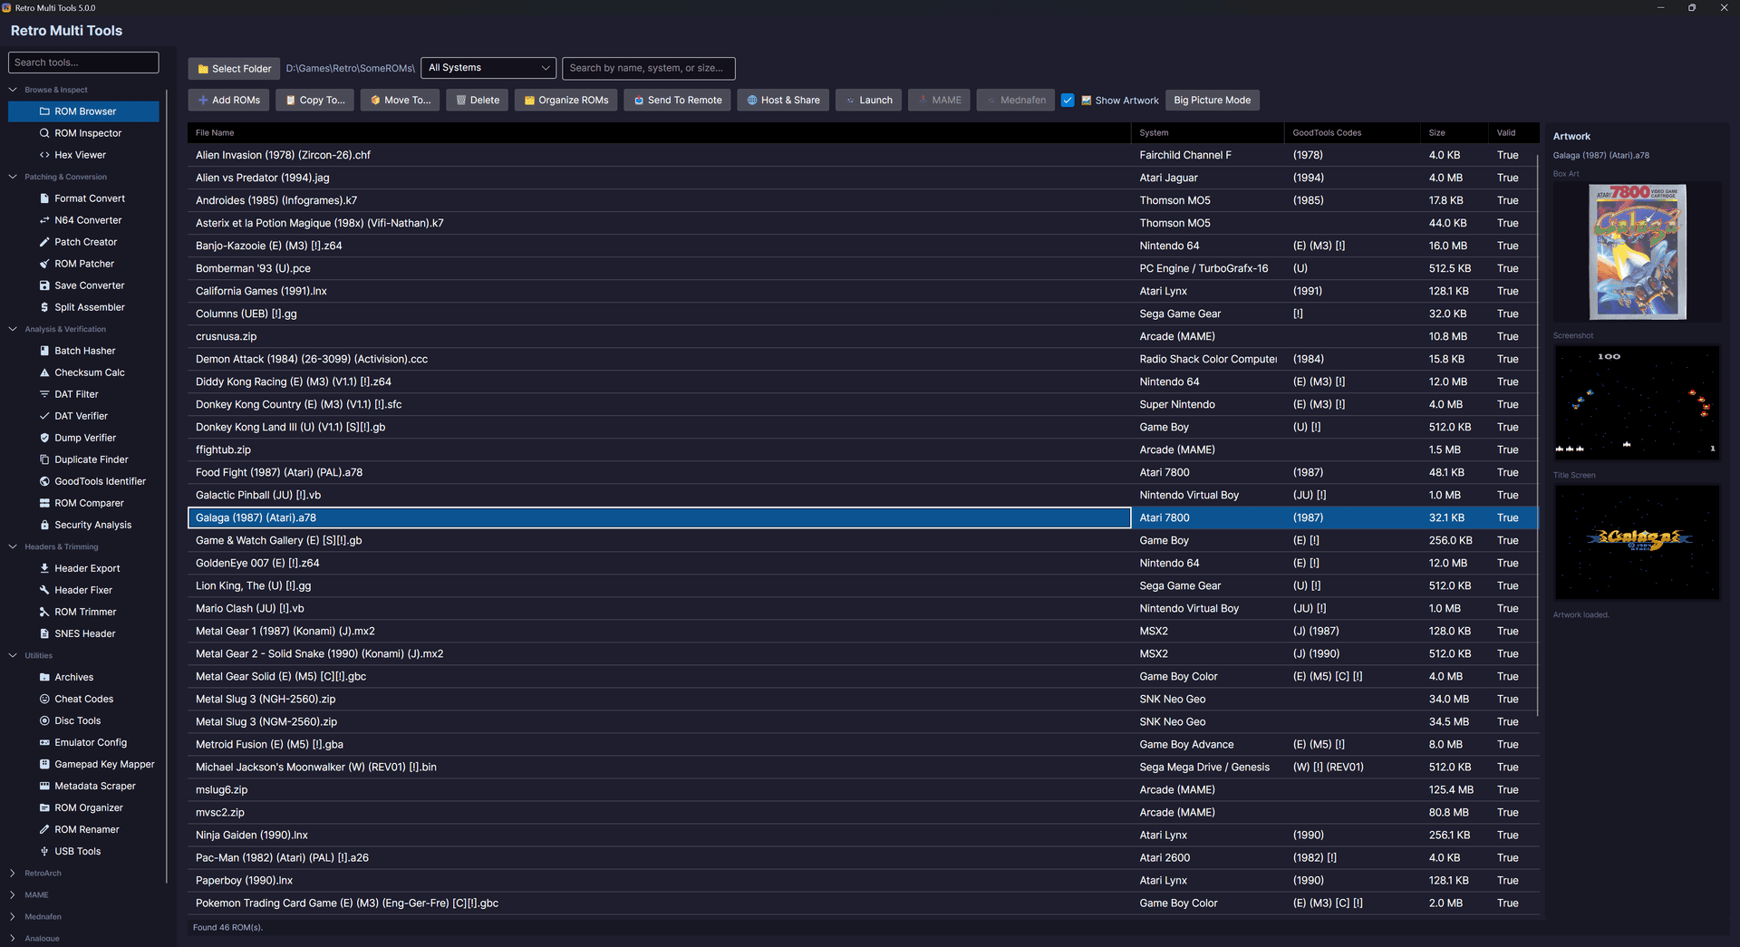Open the All Systems dropdown
This screenshot has width=1740, height=947.
click(x=488, y=68)
